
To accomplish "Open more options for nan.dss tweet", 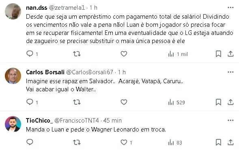I will (x=230, y=7).
